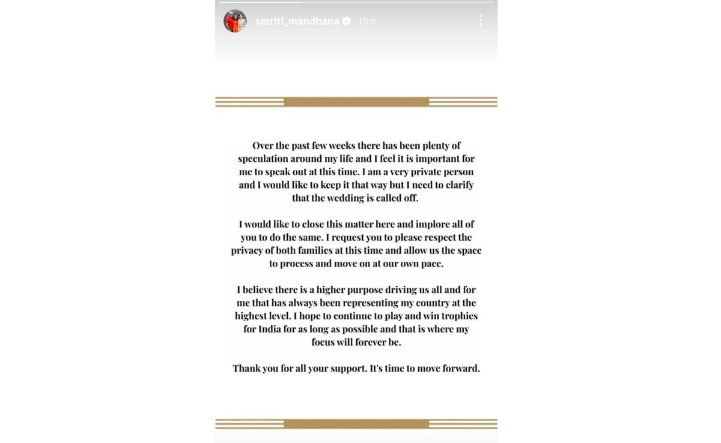The image size is (721, 443).
Task: Tap the "Thank you for all your support" line
Action: [356, 369]
